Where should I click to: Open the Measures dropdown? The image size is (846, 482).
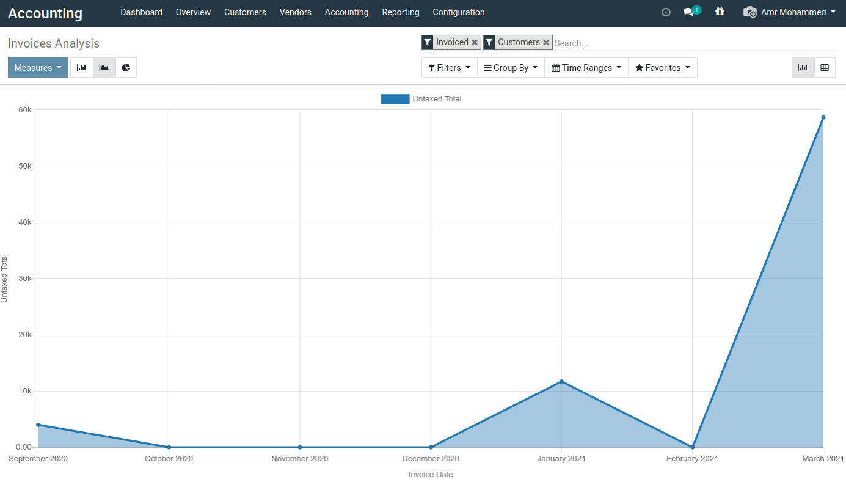pyautogui.click(x=38, y=68)
